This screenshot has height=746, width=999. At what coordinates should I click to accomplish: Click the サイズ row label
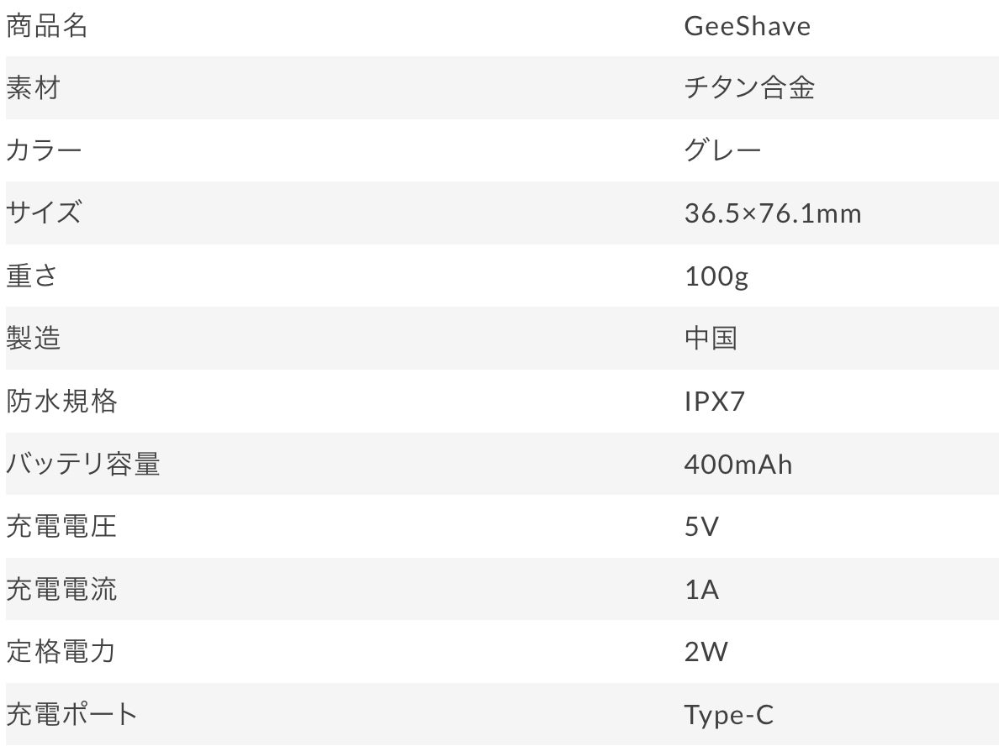[44, 213]
